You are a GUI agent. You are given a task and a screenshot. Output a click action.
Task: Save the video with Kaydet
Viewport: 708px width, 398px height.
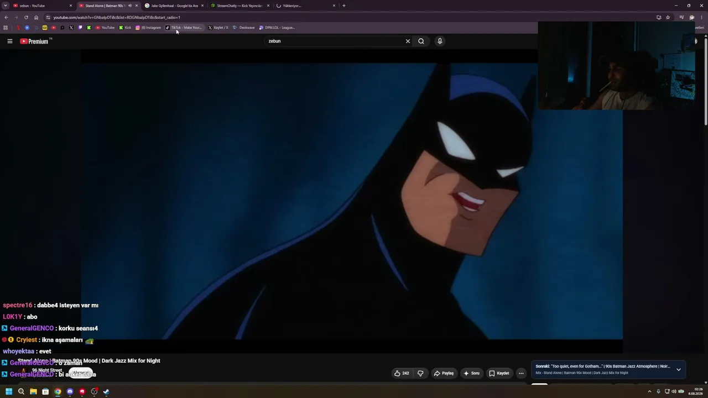coord(499,373)
